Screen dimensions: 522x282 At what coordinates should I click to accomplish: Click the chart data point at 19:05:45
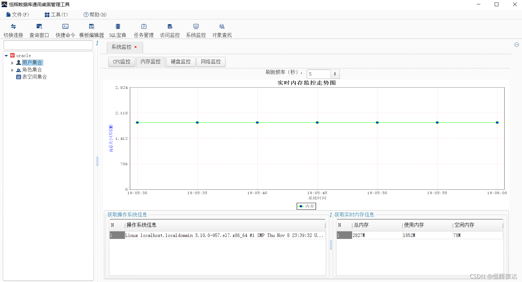click(x=317, y=122)
